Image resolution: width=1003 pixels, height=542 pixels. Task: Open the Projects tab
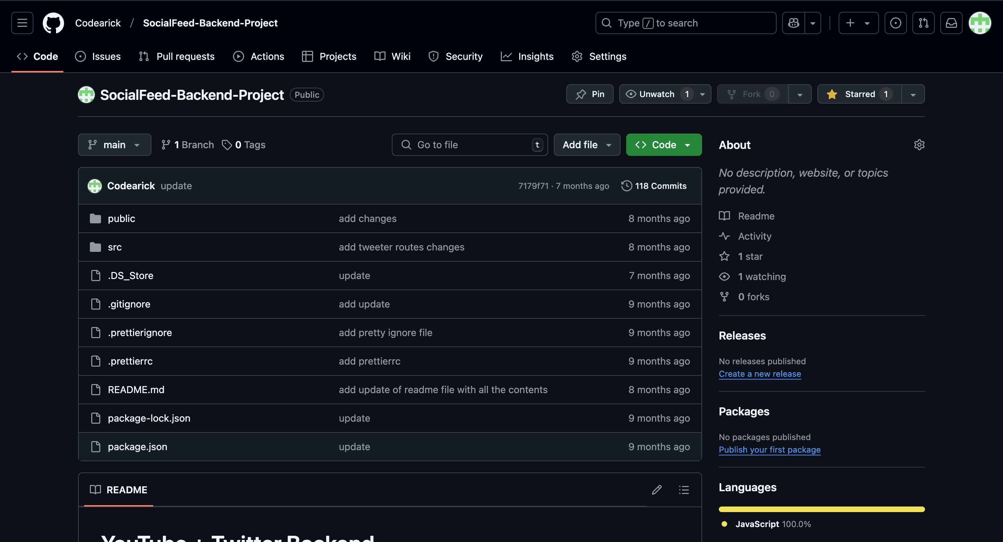tap(329, 56)
